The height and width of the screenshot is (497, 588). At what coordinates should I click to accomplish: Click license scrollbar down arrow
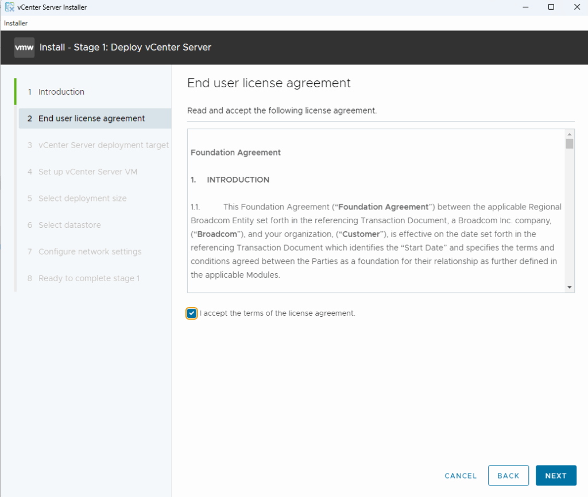(x=570, y=287)
